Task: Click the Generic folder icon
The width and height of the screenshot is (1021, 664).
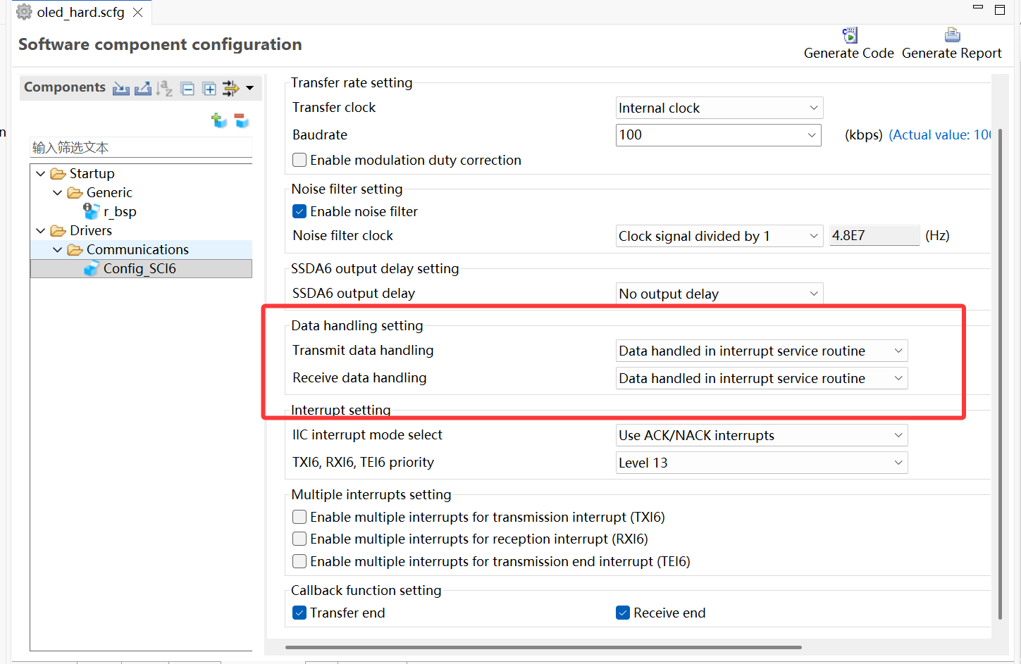Action: pos(75,193)
